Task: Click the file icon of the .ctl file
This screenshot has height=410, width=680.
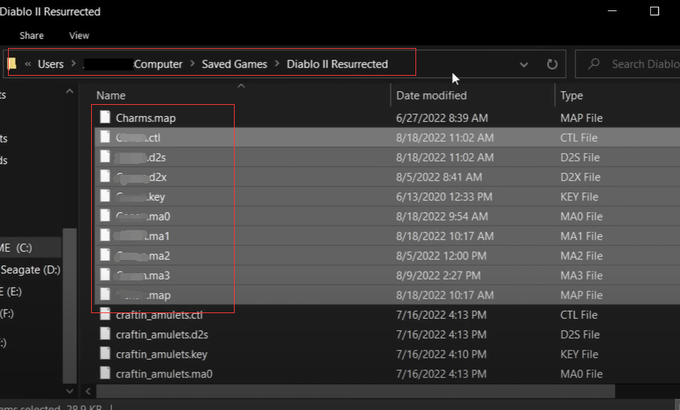Action: pyautogui.click(x=105, y=137)
